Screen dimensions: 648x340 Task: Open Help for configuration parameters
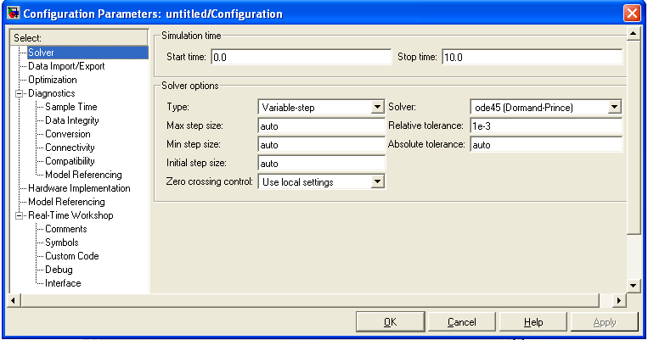[533, 322]
